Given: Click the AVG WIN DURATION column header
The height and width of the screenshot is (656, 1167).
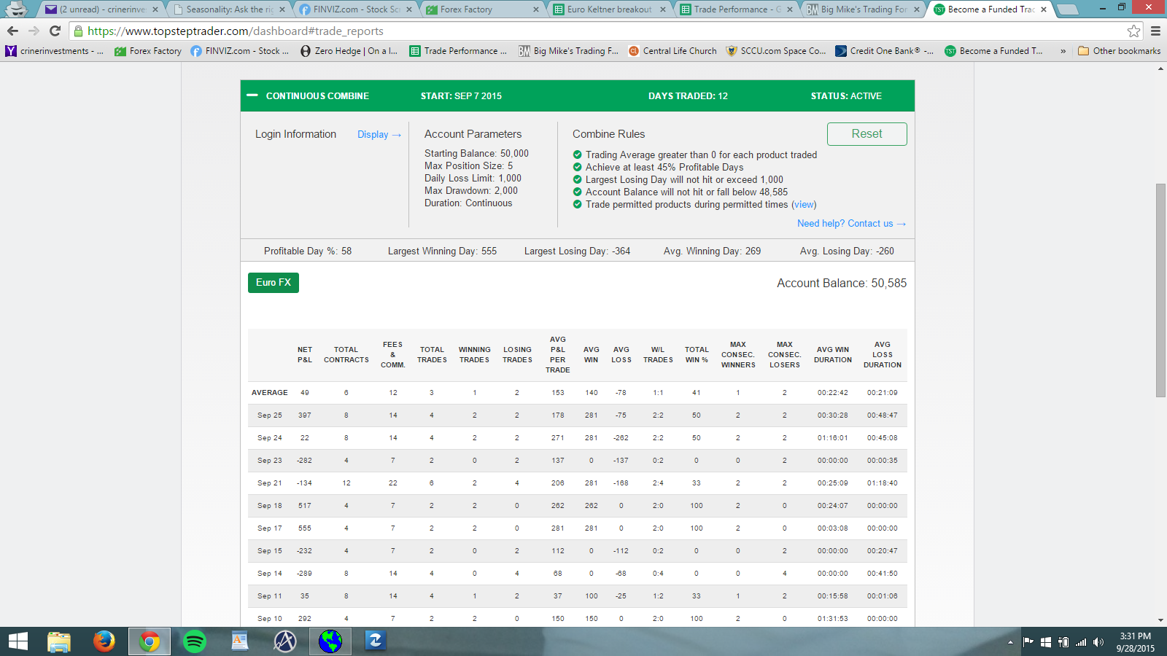Looking at the screenshot, I should point(833,355).
